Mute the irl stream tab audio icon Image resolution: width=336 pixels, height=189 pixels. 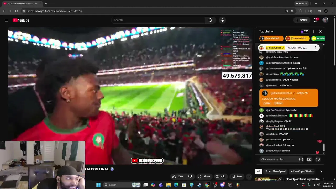pos(35,4)
